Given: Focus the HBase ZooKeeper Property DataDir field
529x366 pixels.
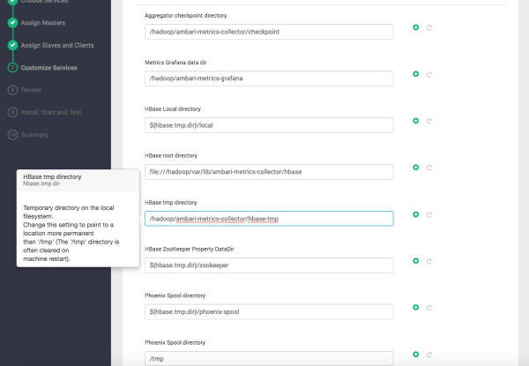Looking at the screenshot, I should pos(268,265).
